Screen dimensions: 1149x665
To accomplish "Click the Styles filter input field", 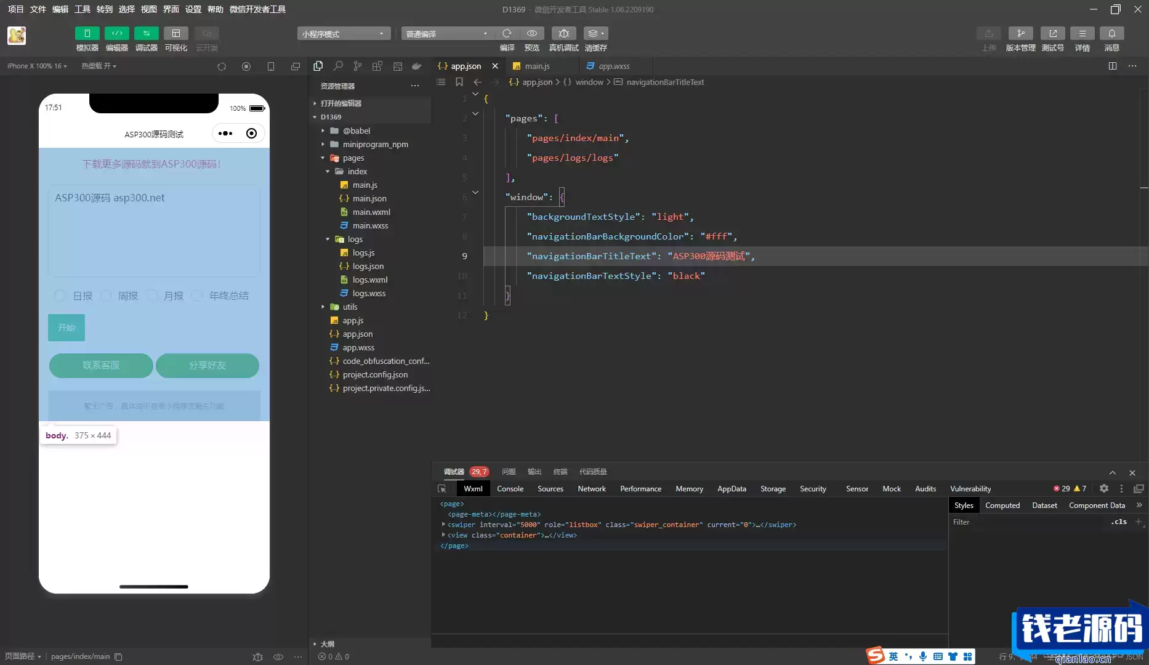I will point(1028,522).
